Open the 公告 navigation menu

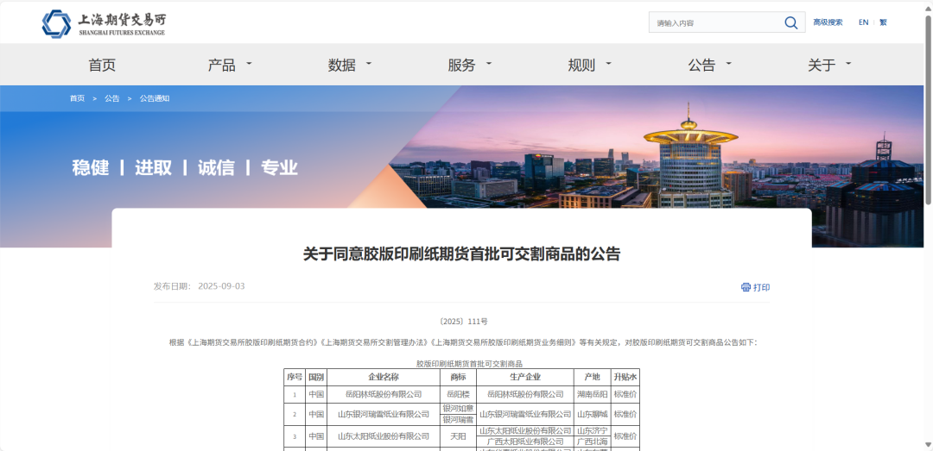coord(701,66)
